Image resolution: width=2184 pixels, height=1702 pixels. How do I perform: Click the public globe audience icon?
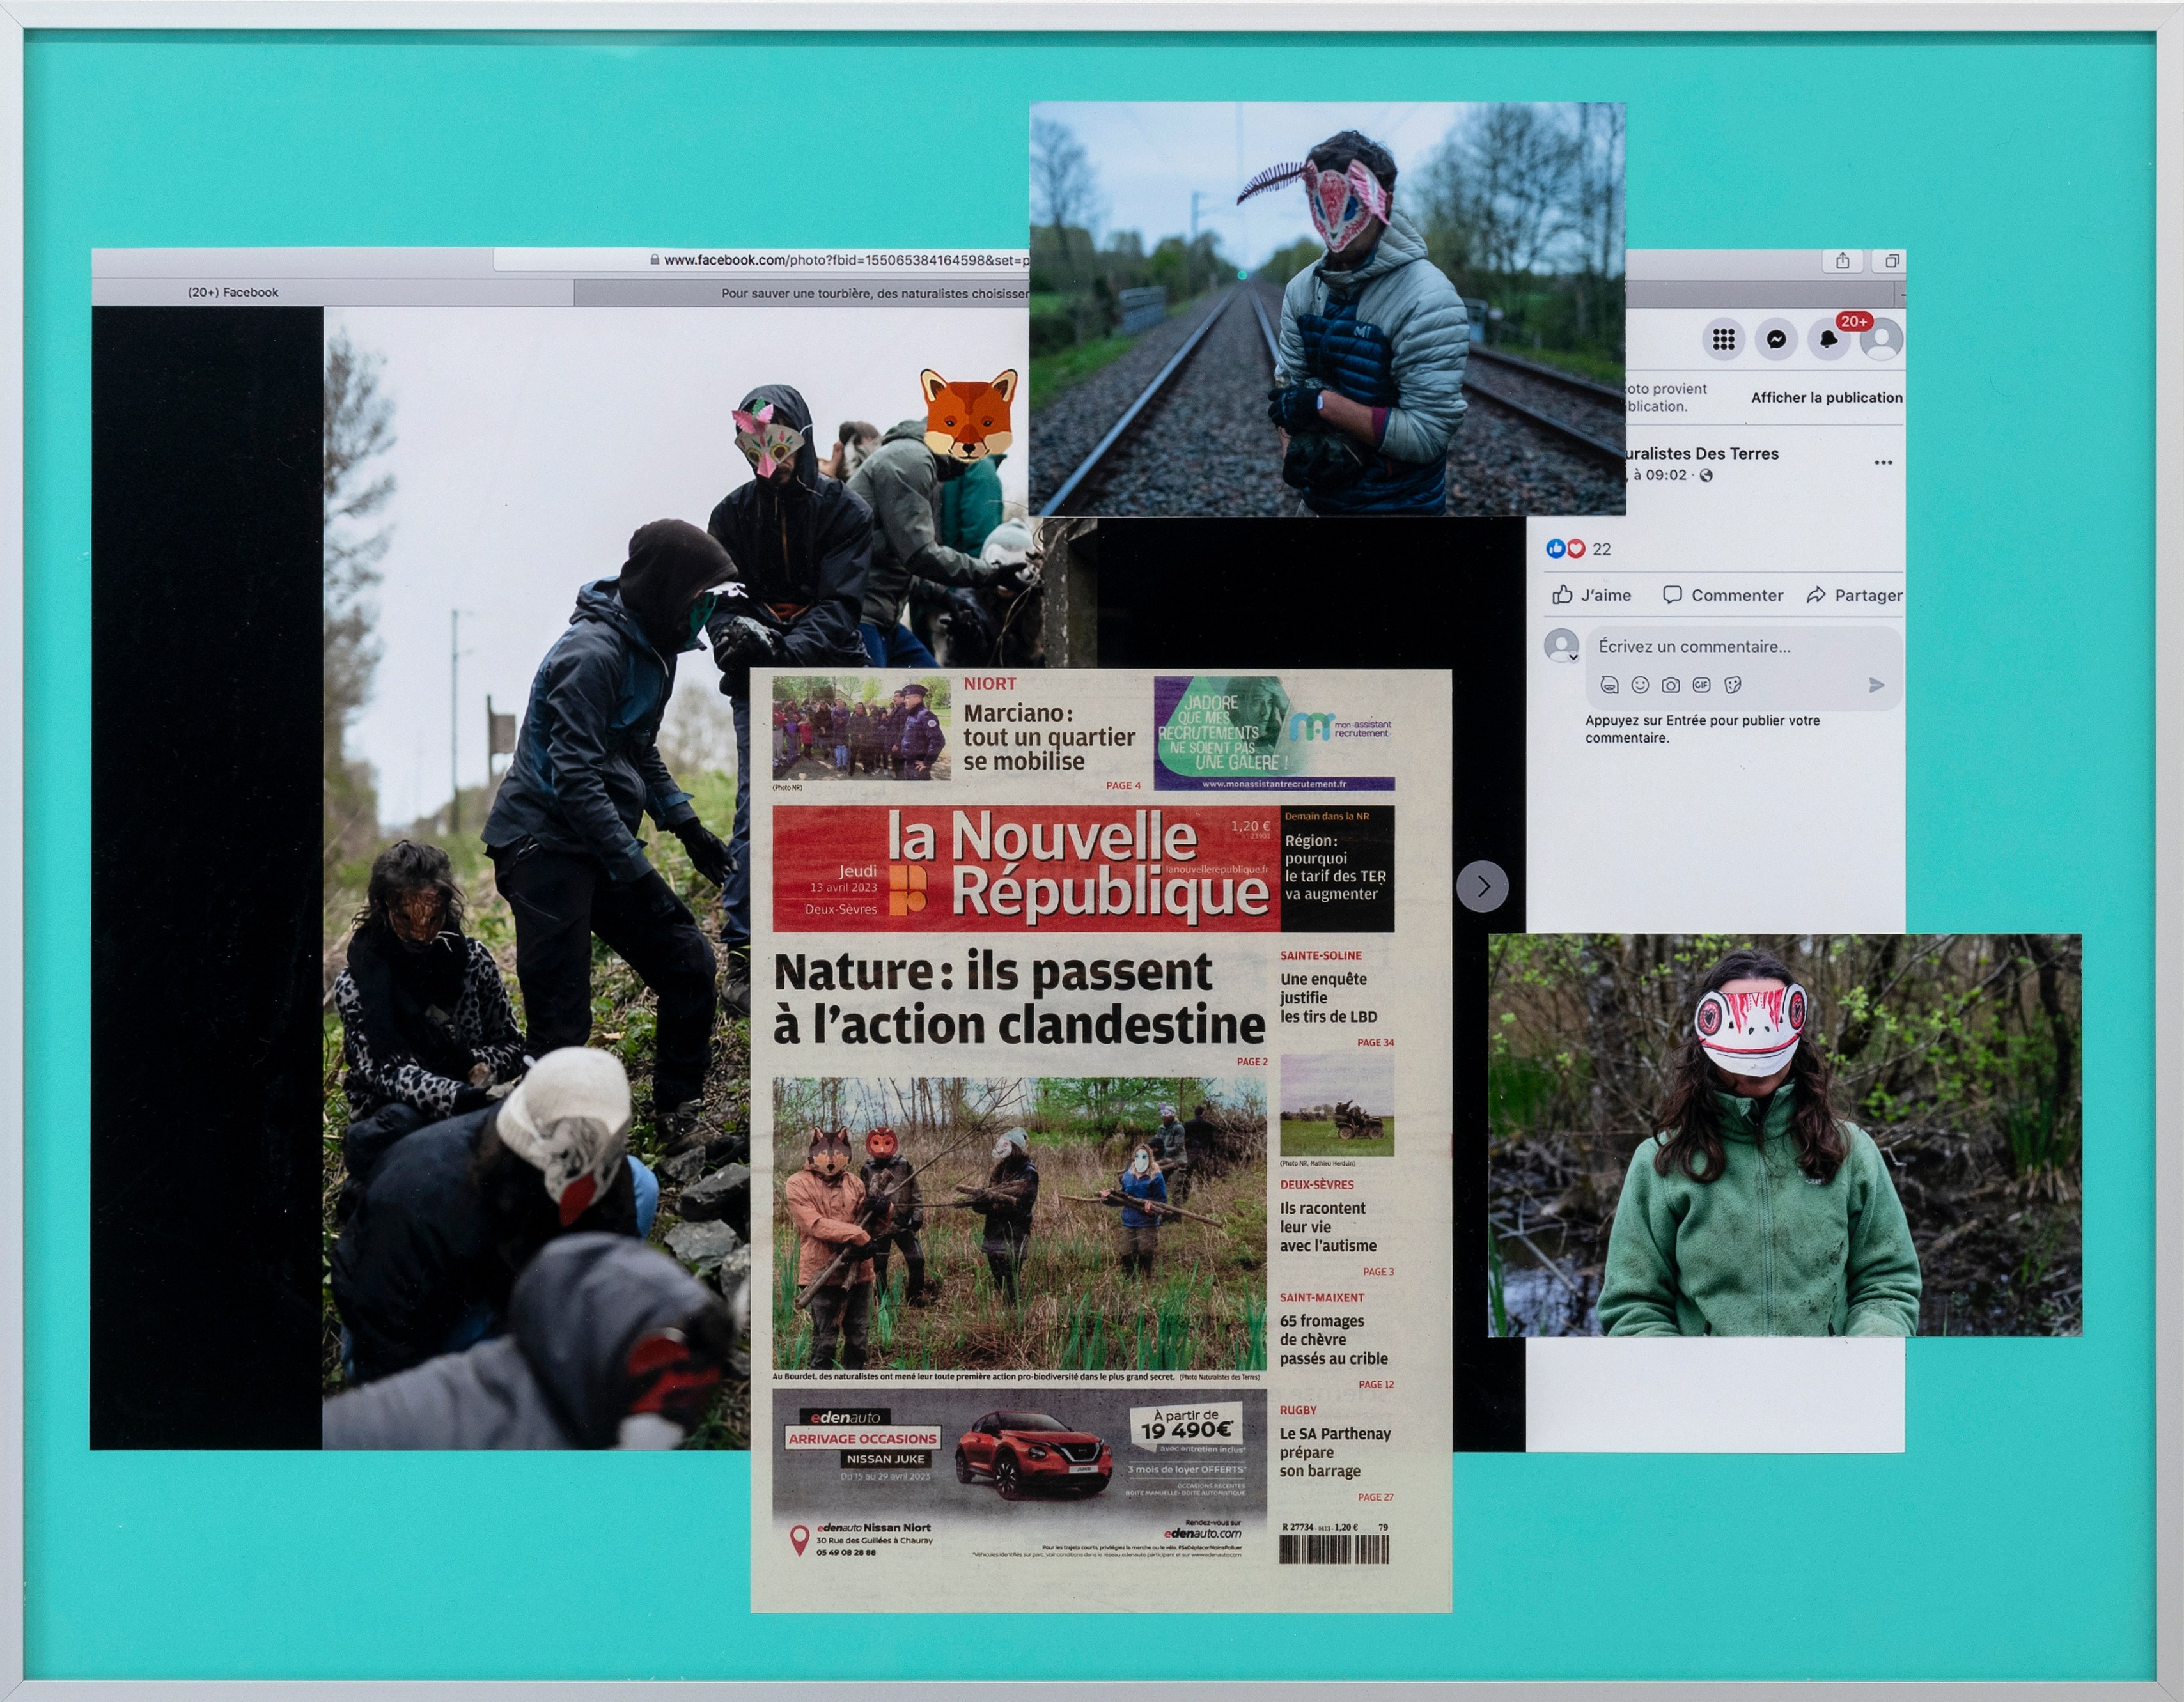tap(1706, 476)
